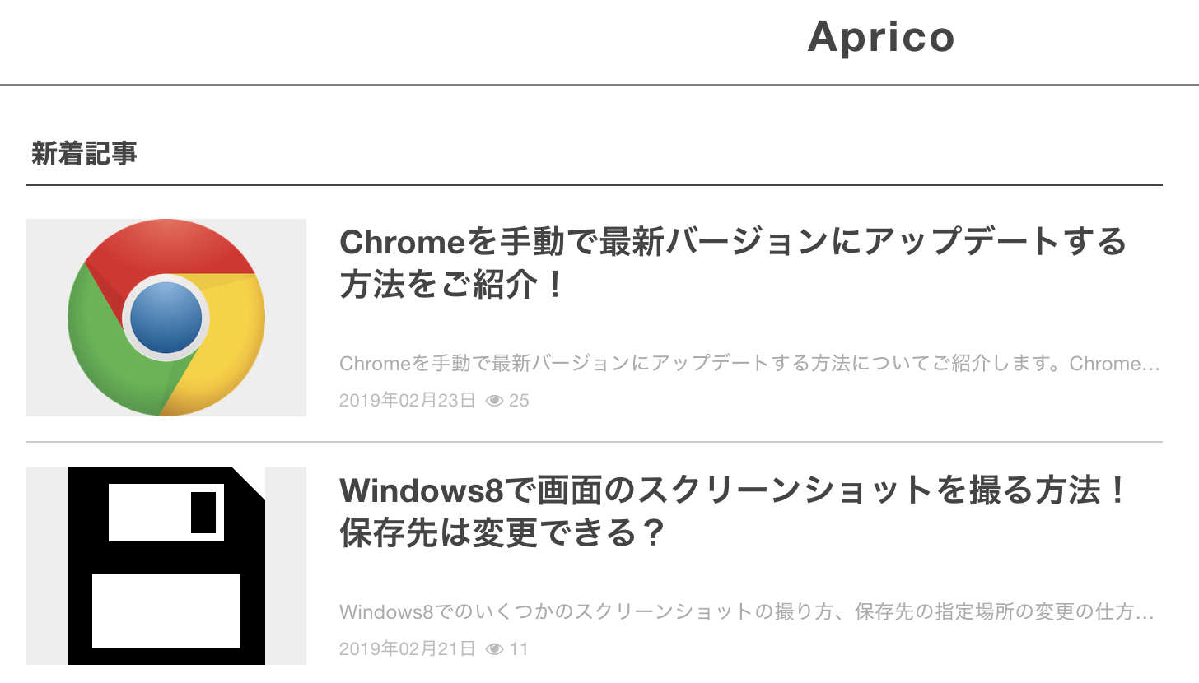Viewport: 1199px width, 683px height.
Task: Click the Chrome article excerpt text
Action: point(741,363)
